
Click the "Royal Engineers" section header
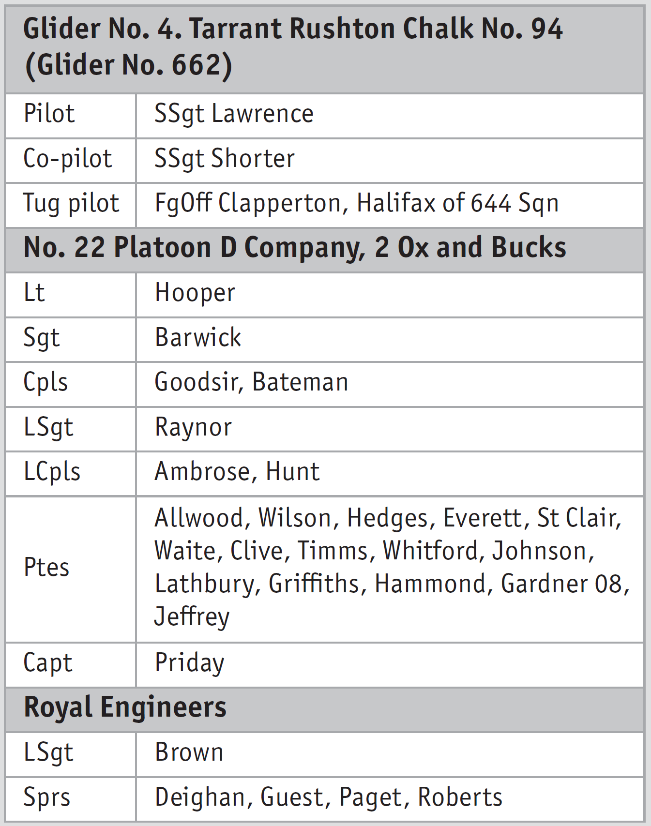[125, 708]
